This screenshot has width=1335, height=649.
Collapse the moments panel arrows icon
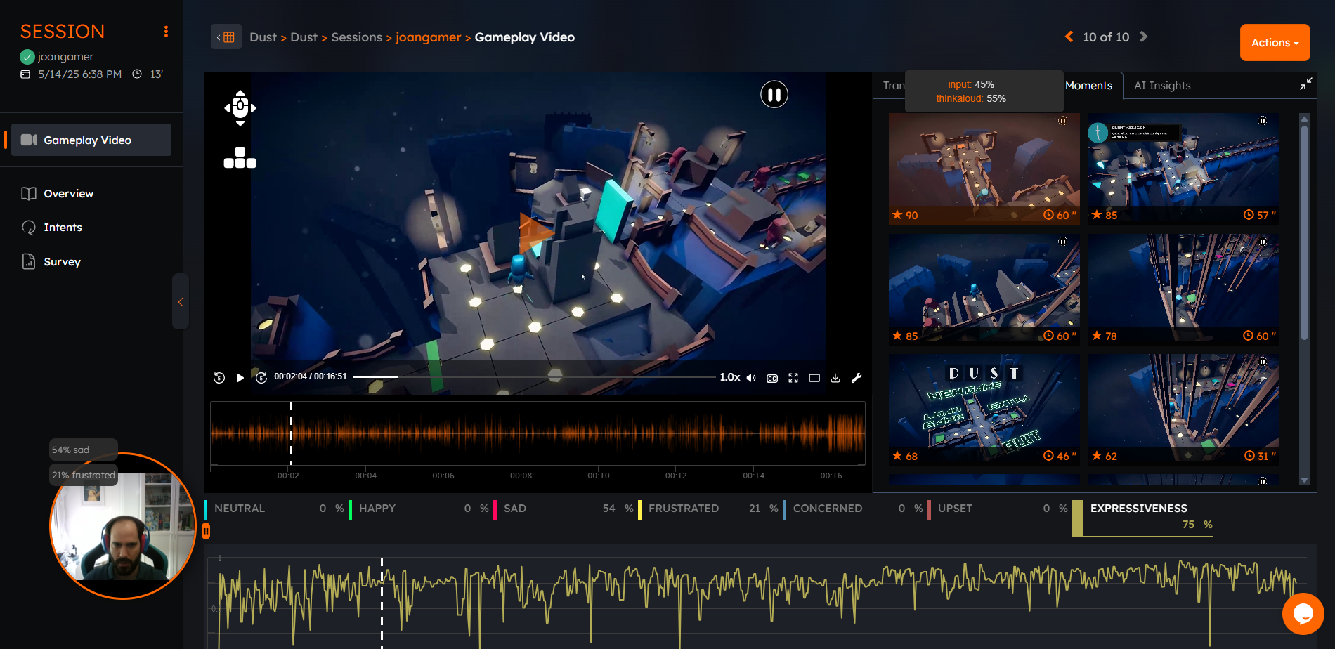(1306, 84)
